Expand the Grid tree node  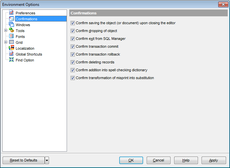pyautogui.click(x=6, y=42)
